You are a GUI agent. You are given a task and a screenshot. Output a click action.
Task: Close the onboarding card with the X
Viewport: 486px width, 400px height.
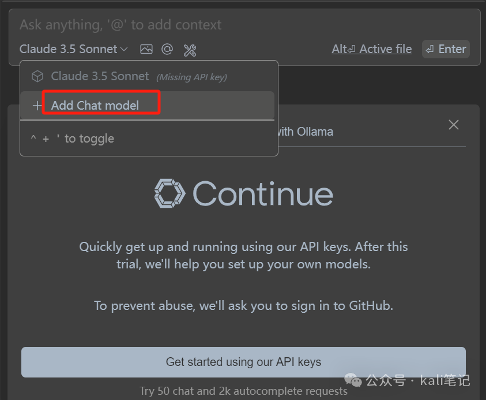coord(454,125)
